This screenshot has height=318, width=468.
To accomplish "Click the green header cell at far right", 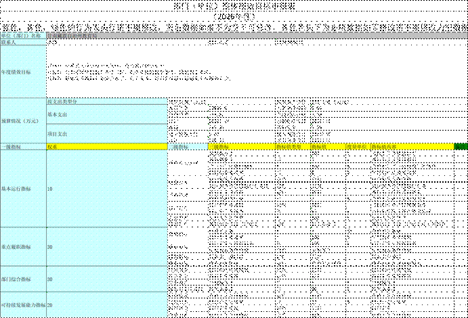I will [x=461, y=147].
